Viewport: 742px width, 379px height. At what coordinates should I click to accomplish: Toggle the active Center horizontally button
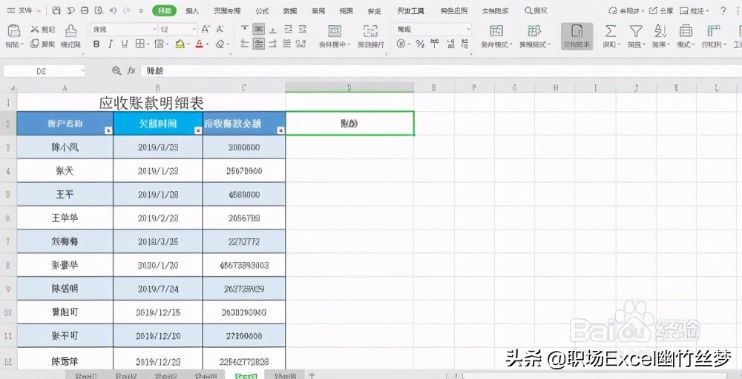[x=258, y=44]
